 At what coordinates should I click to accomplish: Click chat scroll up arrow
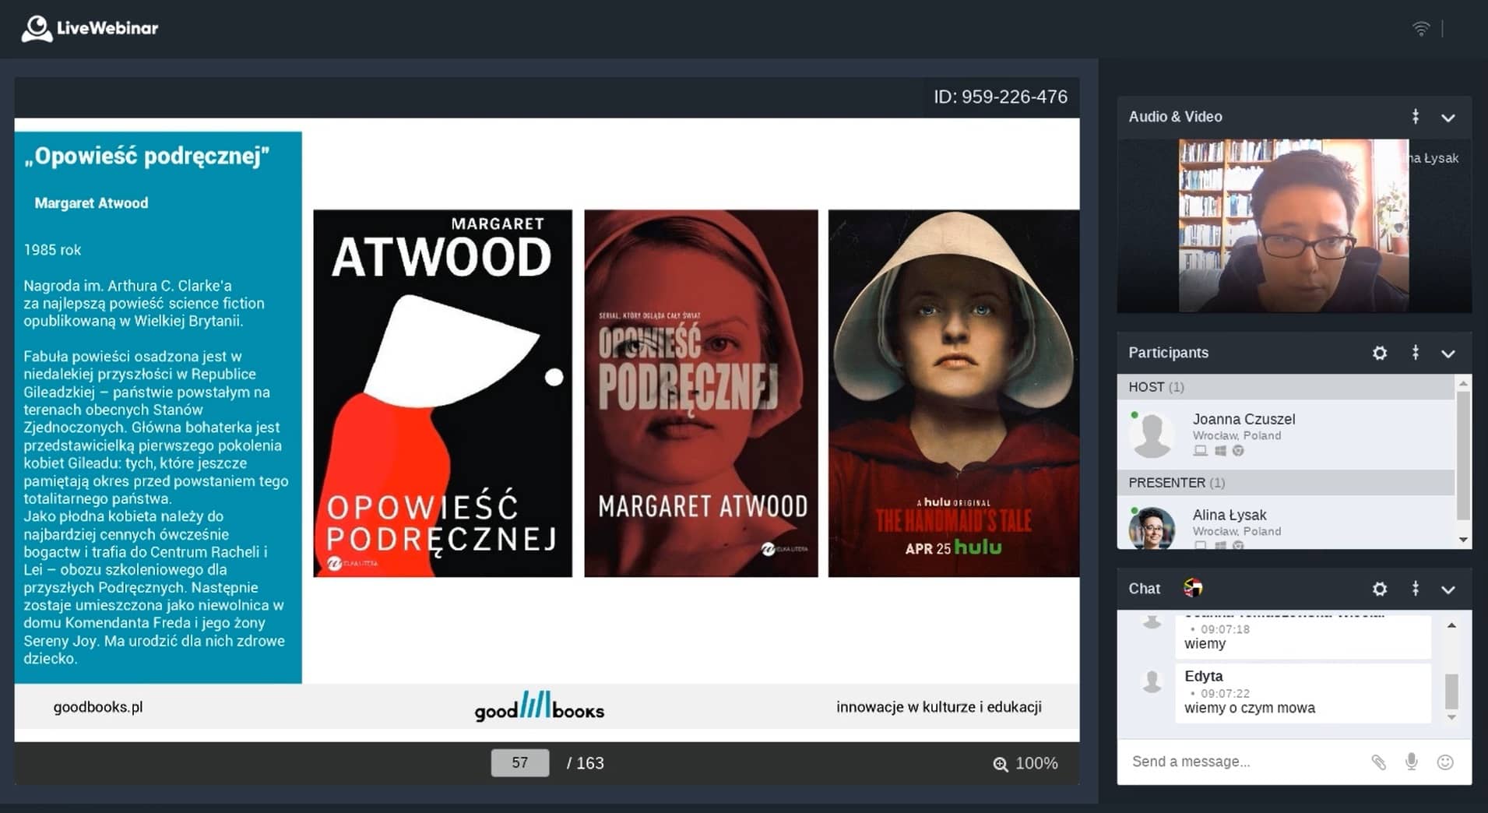(1451, 625)
